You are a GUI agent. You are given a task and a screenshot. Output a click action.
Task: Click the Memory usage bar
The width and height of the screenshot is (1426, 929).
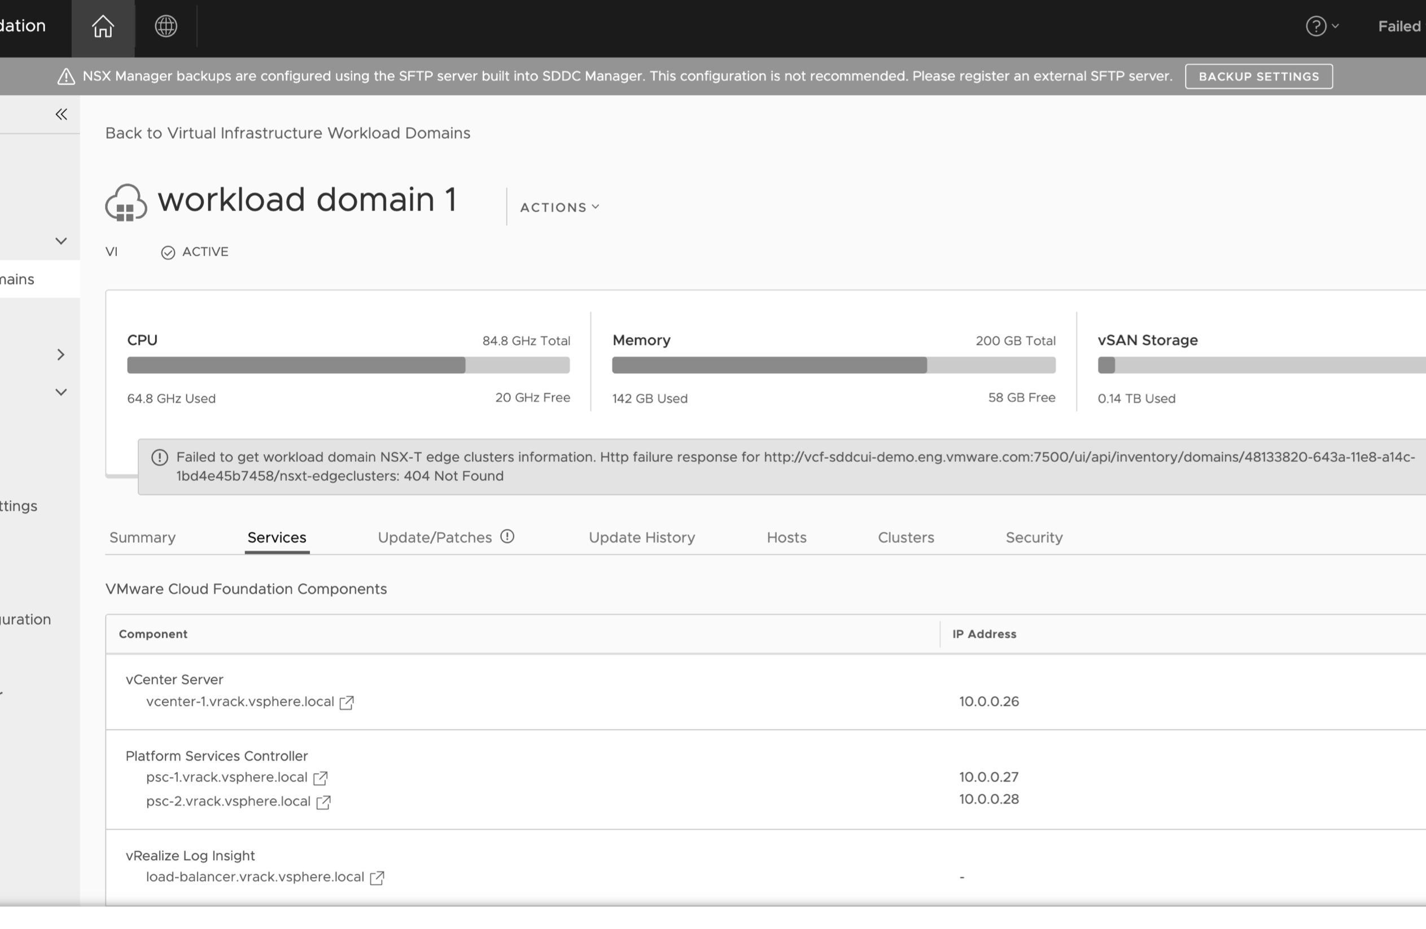[833, 365]
